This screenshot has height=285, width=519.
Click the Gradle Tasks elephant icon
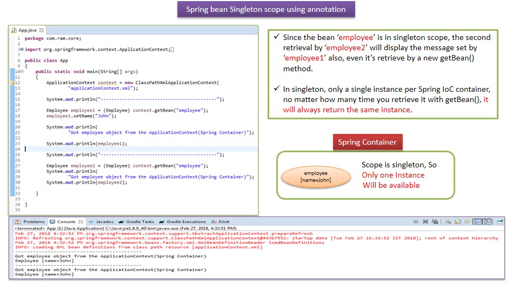(x=121, y=222)
